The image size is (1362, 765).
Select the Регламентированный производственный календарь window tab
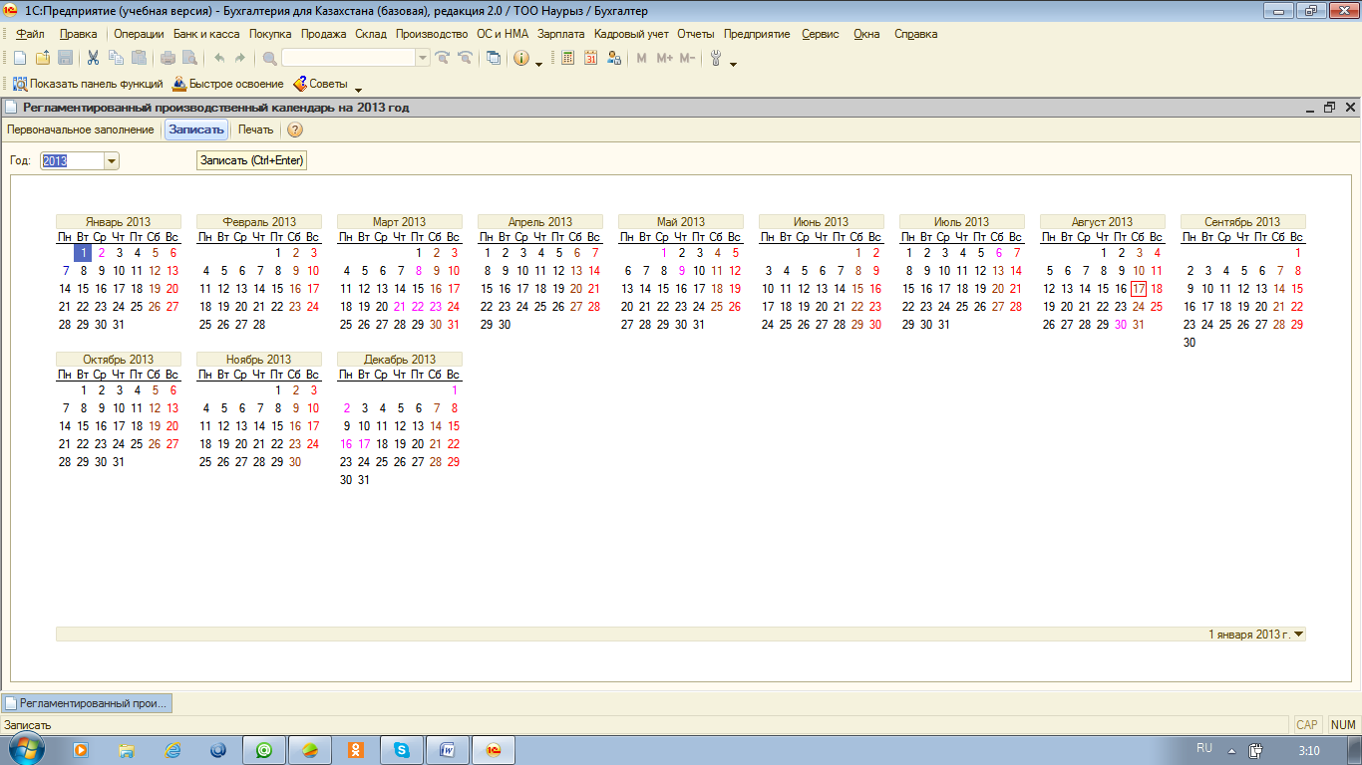87,703
